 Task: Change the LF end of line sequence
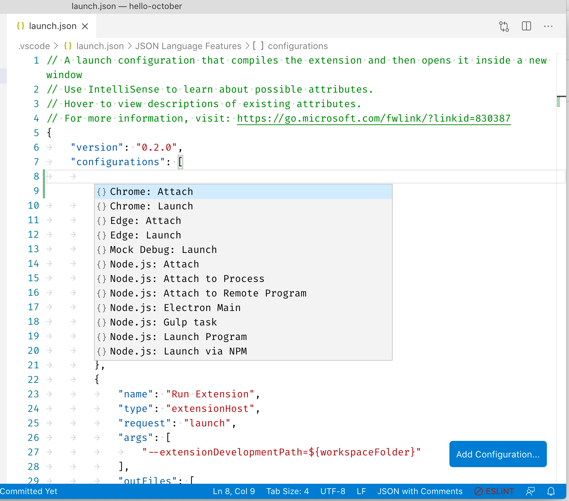[361, 491]
